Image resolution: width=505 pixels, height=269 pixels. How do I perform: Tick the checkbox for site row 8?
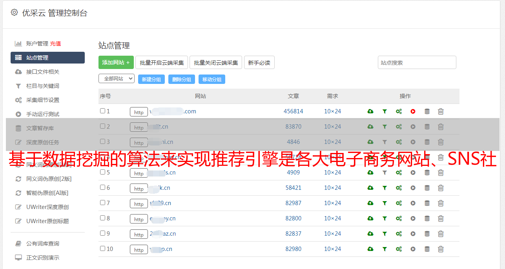[102, 218]
